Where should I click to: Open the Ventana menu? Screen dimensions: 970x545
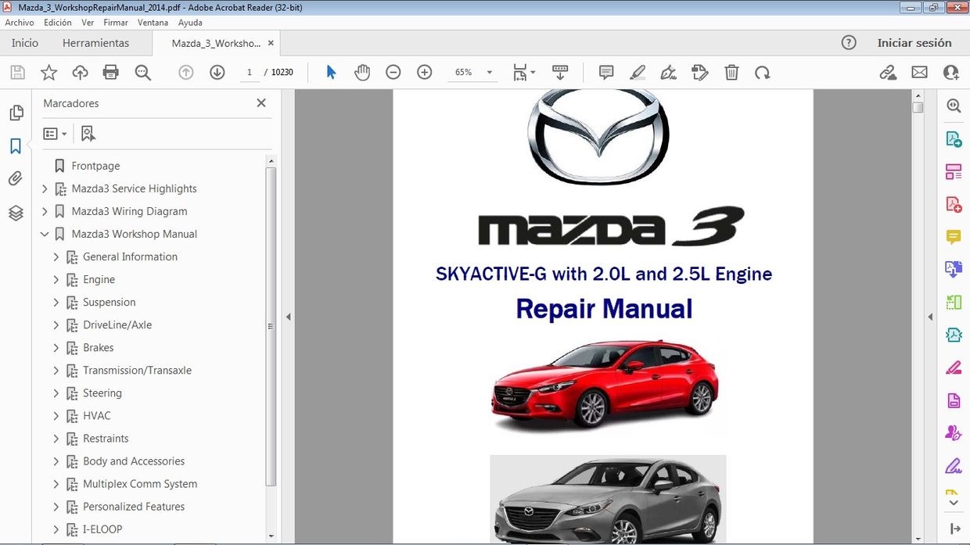[x=153, y=23]
